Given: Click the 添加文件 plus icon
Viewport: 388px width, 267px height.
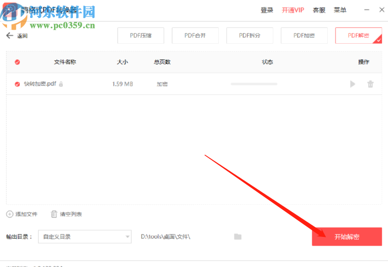Looking at the screenshot, I should click(x=9, y=214).
